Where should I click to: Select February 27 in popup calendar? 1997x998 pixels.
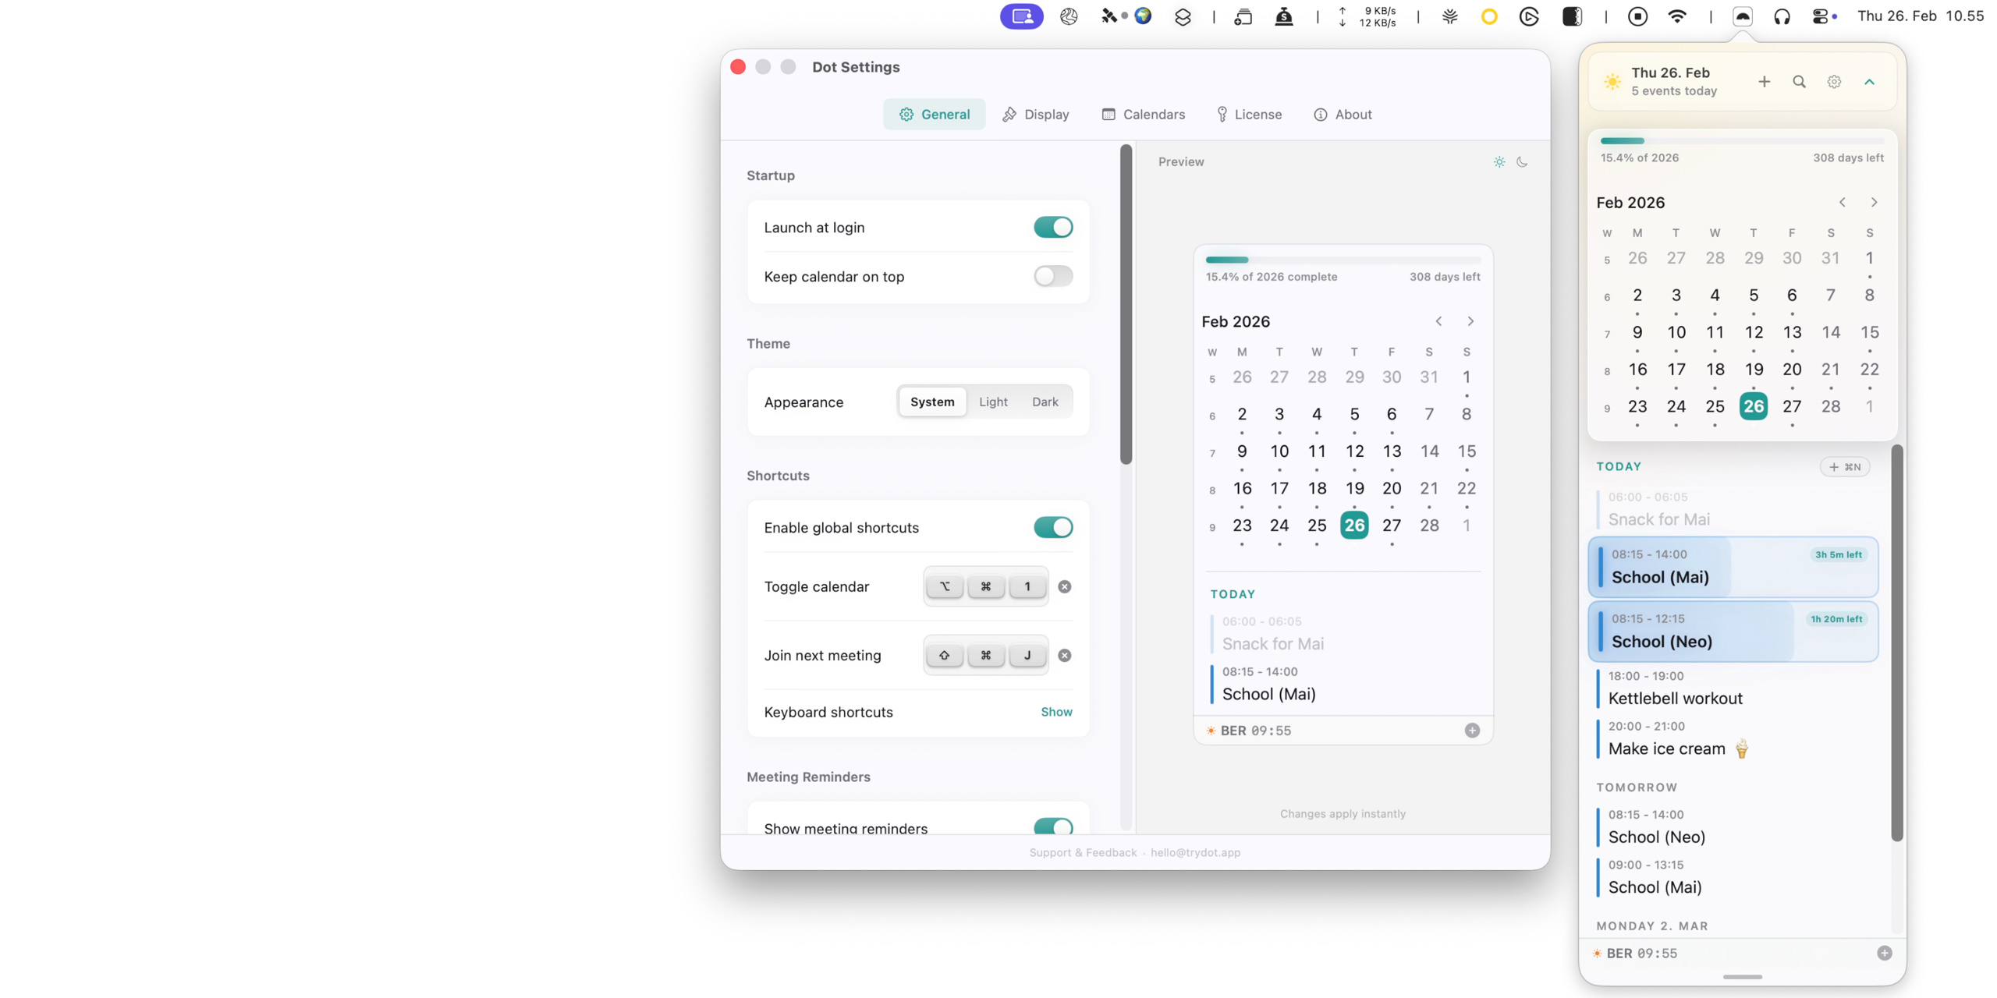pyautogui.click(x=1792, y=406)
